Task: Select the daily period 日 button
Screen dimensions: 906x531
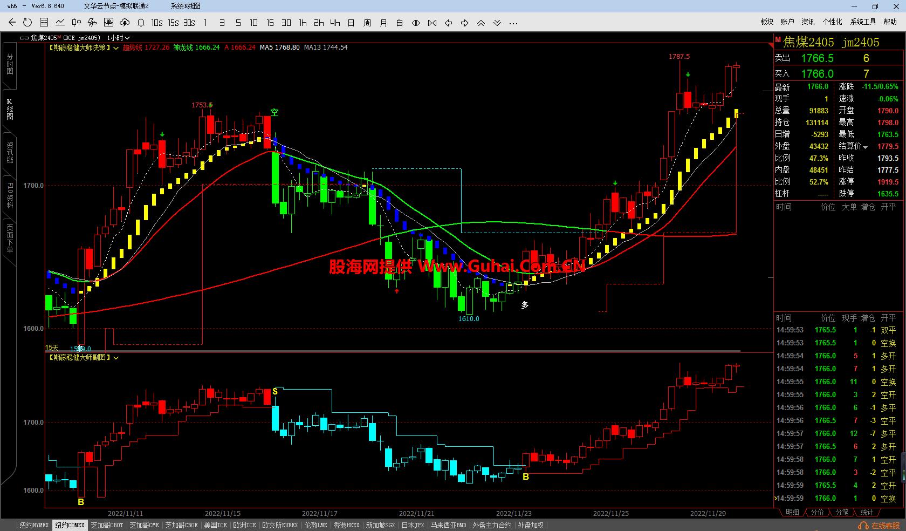Action: click(x=351, y=23)
